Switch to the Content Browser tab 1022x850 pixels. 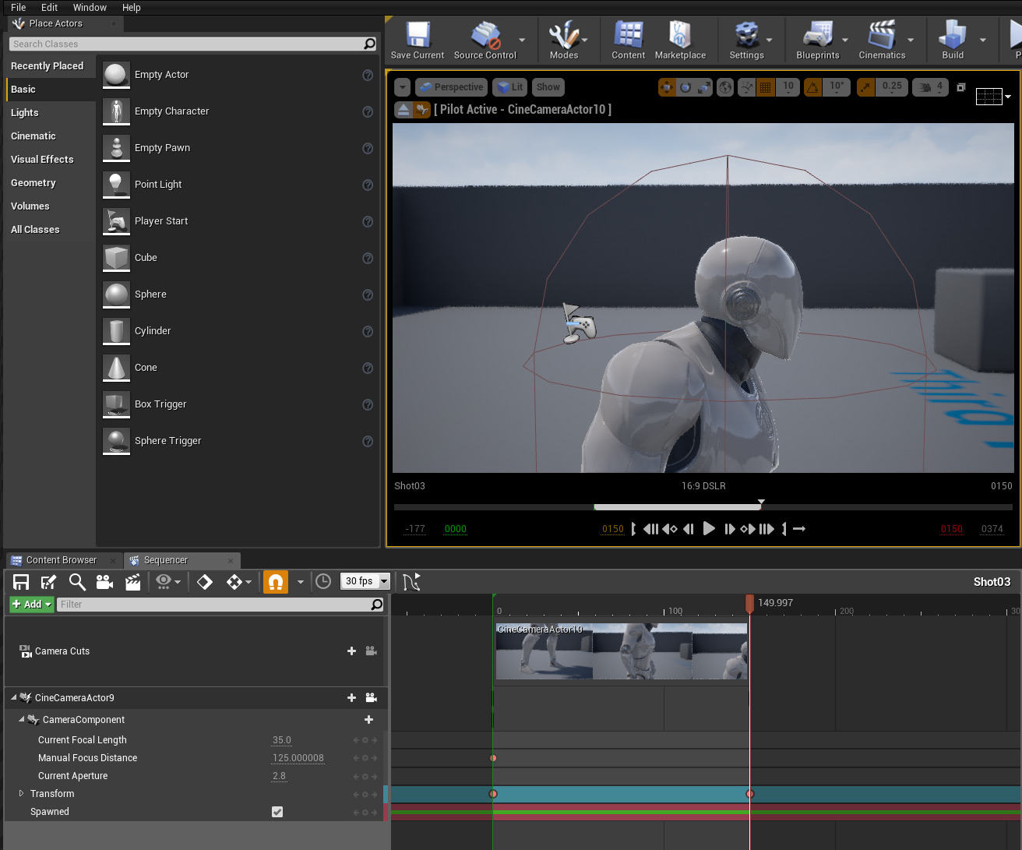[x=61, y=560]
